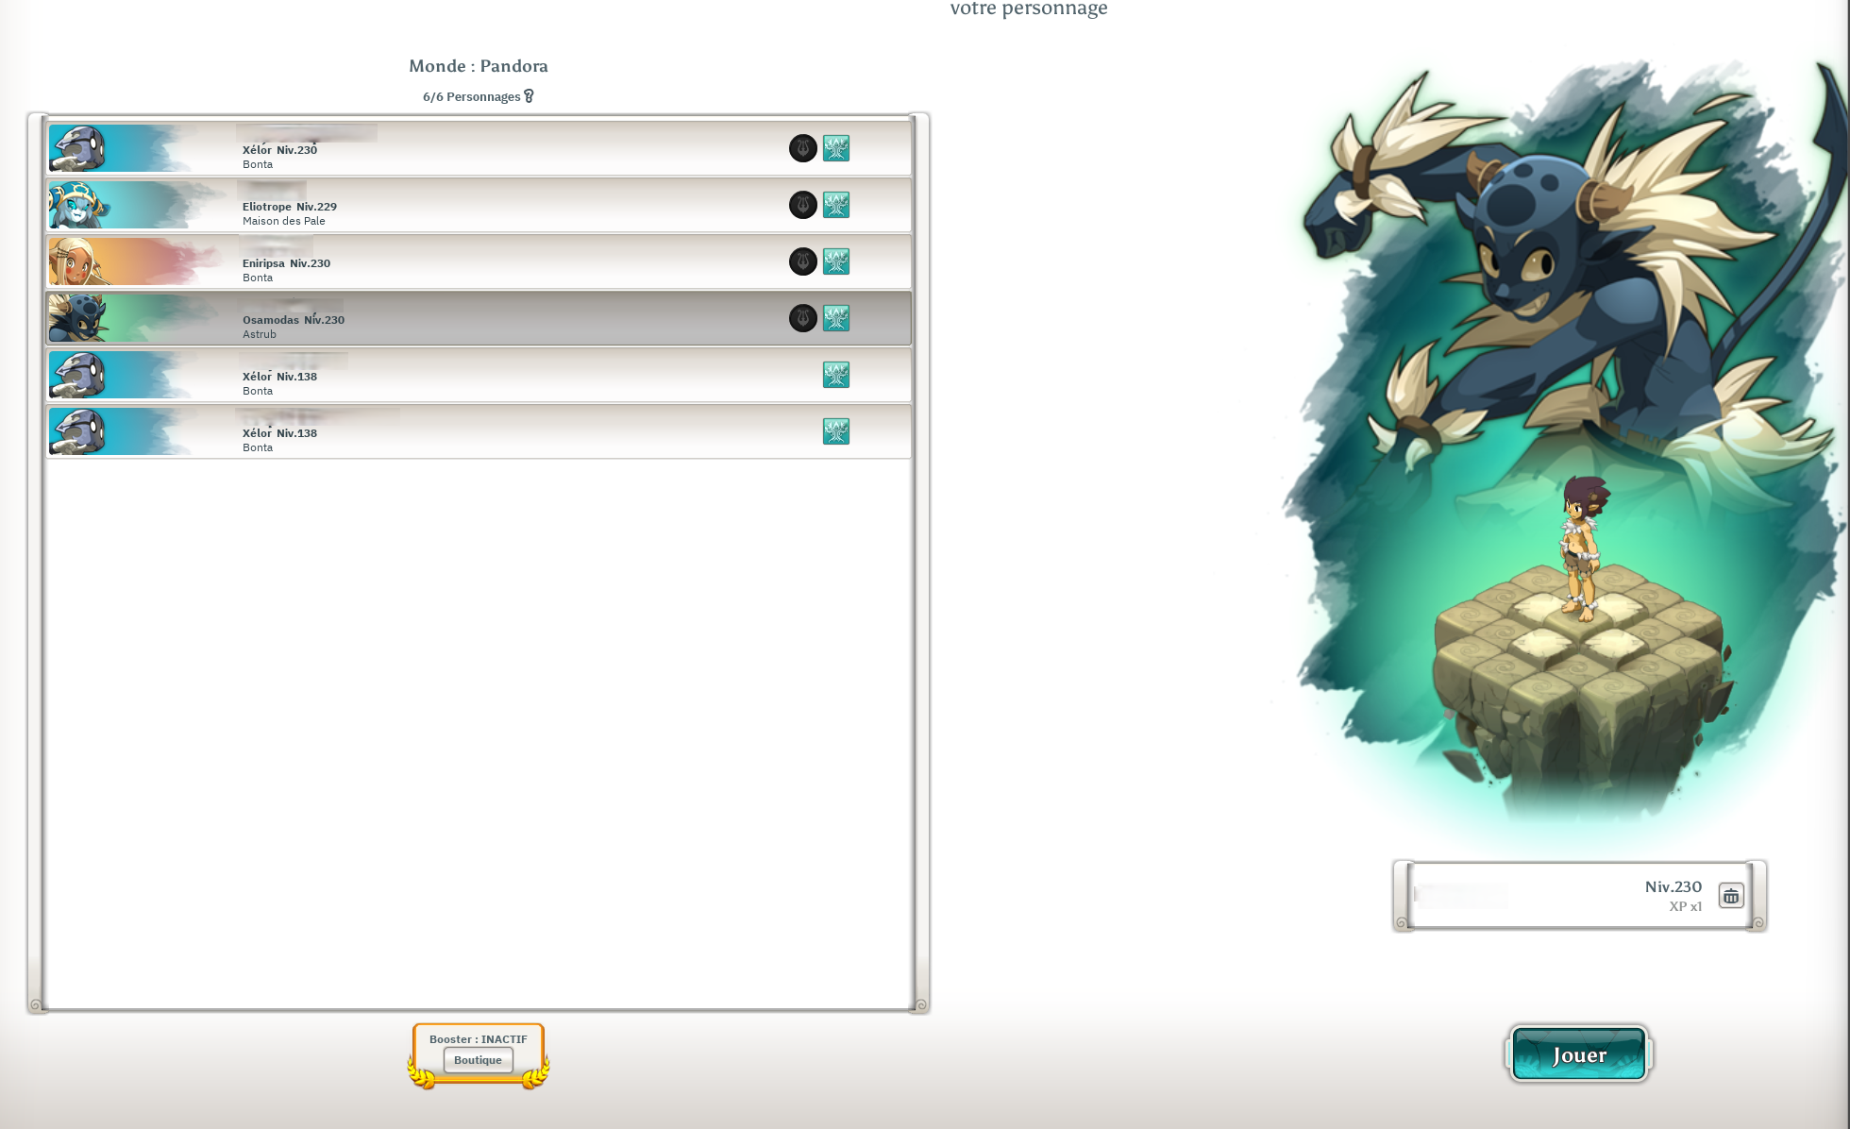Click the '6/6 Personnages' counter
The height and width of the screenshot is (1129, 1850).
tap(471, 96)
